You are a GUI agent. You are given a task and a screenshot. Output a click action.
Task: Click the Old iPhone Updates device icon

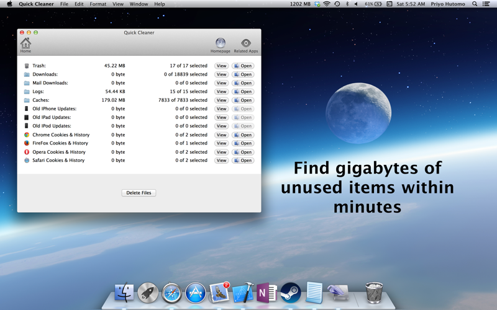(x=27, y=108)
